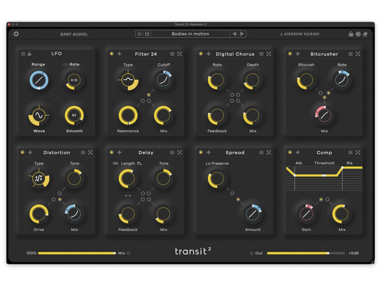Open the Comp module hamburger menu
Viewport: 381px width, 286px height.
point(351,153)
